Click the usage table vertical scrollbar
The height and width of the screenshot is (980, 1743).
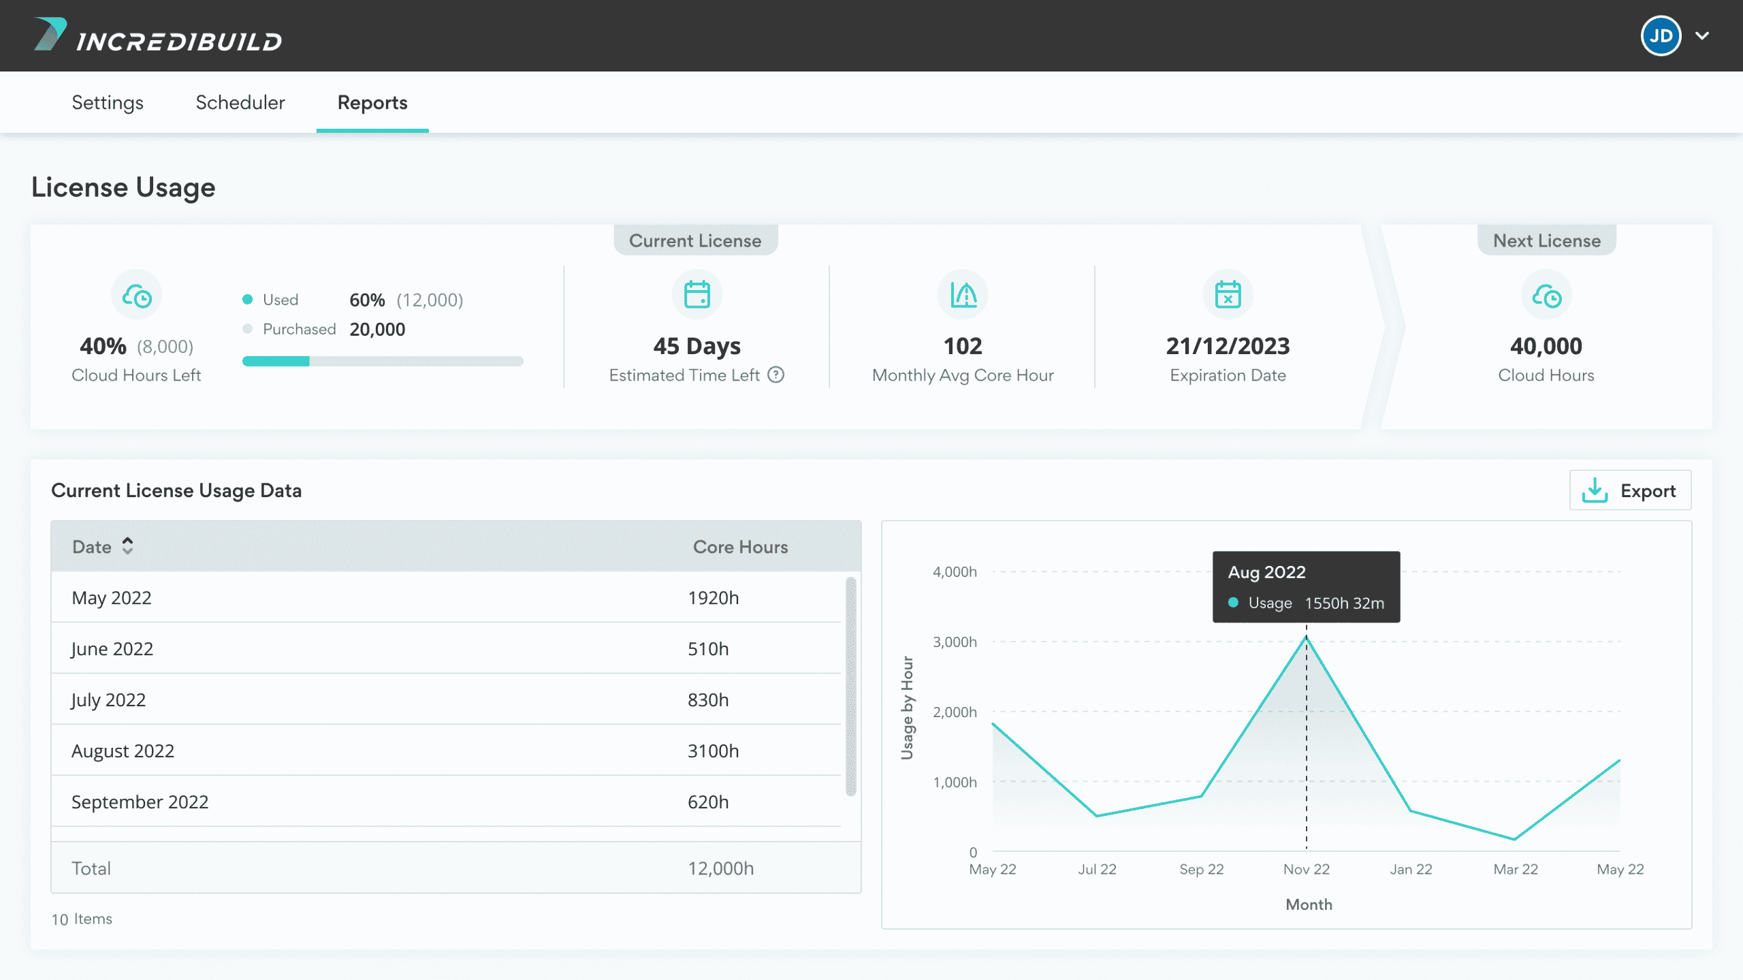[x=850, y=685]
